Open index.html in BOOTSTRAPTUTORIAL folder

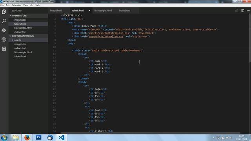28,48
